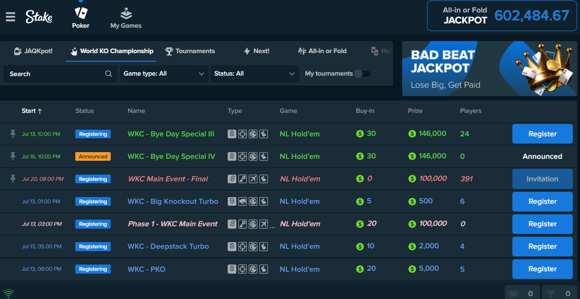Toggle the My tournaments switch
This screenshot has width=580, height=299.
[x=362, y=74]
